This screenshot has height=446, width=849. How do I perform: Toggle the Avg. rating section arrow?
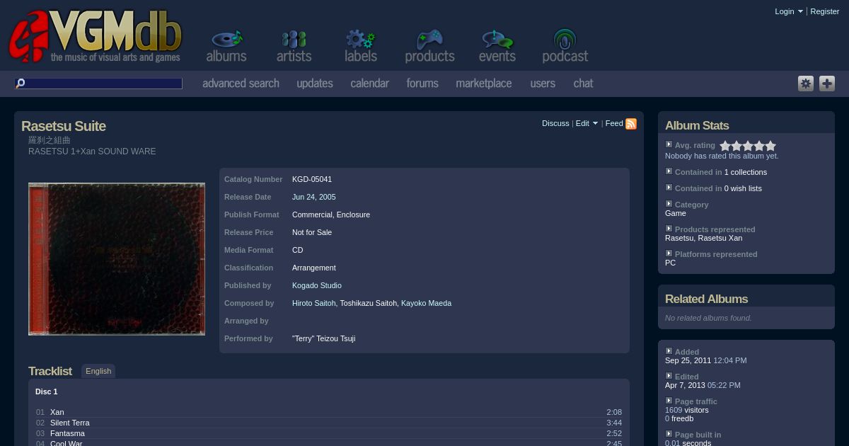[x=669, y=144]
